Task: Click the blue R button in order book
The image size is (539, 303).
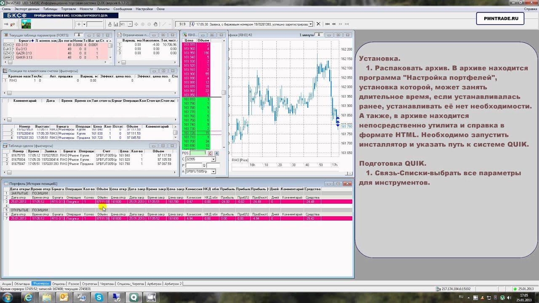Action: [x=216, y=153]
